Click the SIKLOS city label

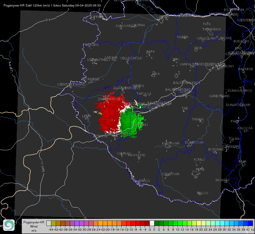pyautogui.click(x=202, y=193)
